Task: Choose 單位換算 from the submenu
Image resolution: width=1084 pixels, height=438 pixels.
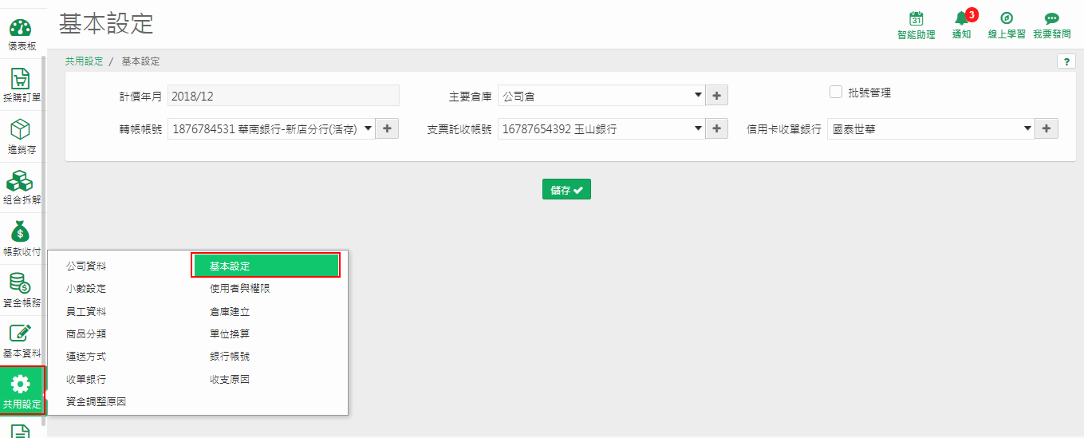Action: (230, 333)
